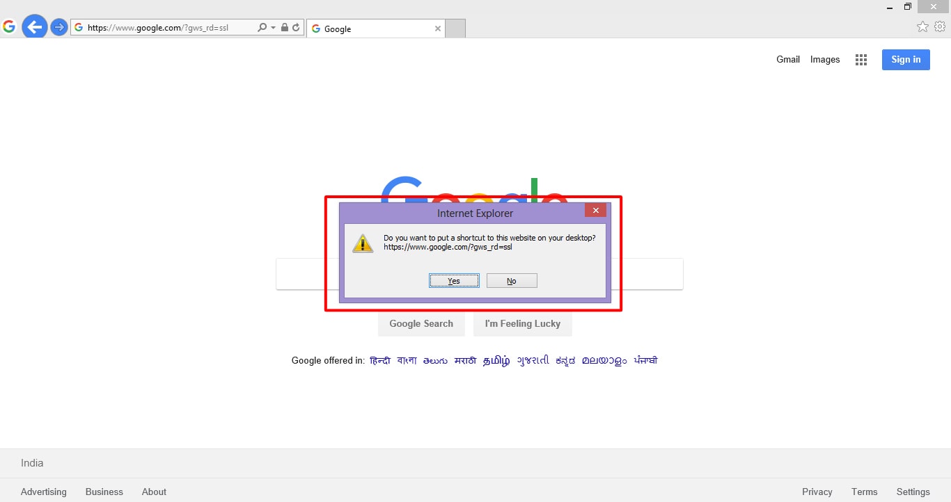Viewport: 951px width, 502px height.
Task: Click No to dismiss the shortcut prompt
Action: [511, 280]
